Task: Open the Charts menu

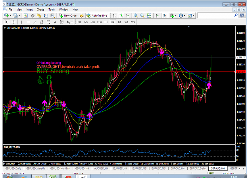Action: click(x=40, y=10)
